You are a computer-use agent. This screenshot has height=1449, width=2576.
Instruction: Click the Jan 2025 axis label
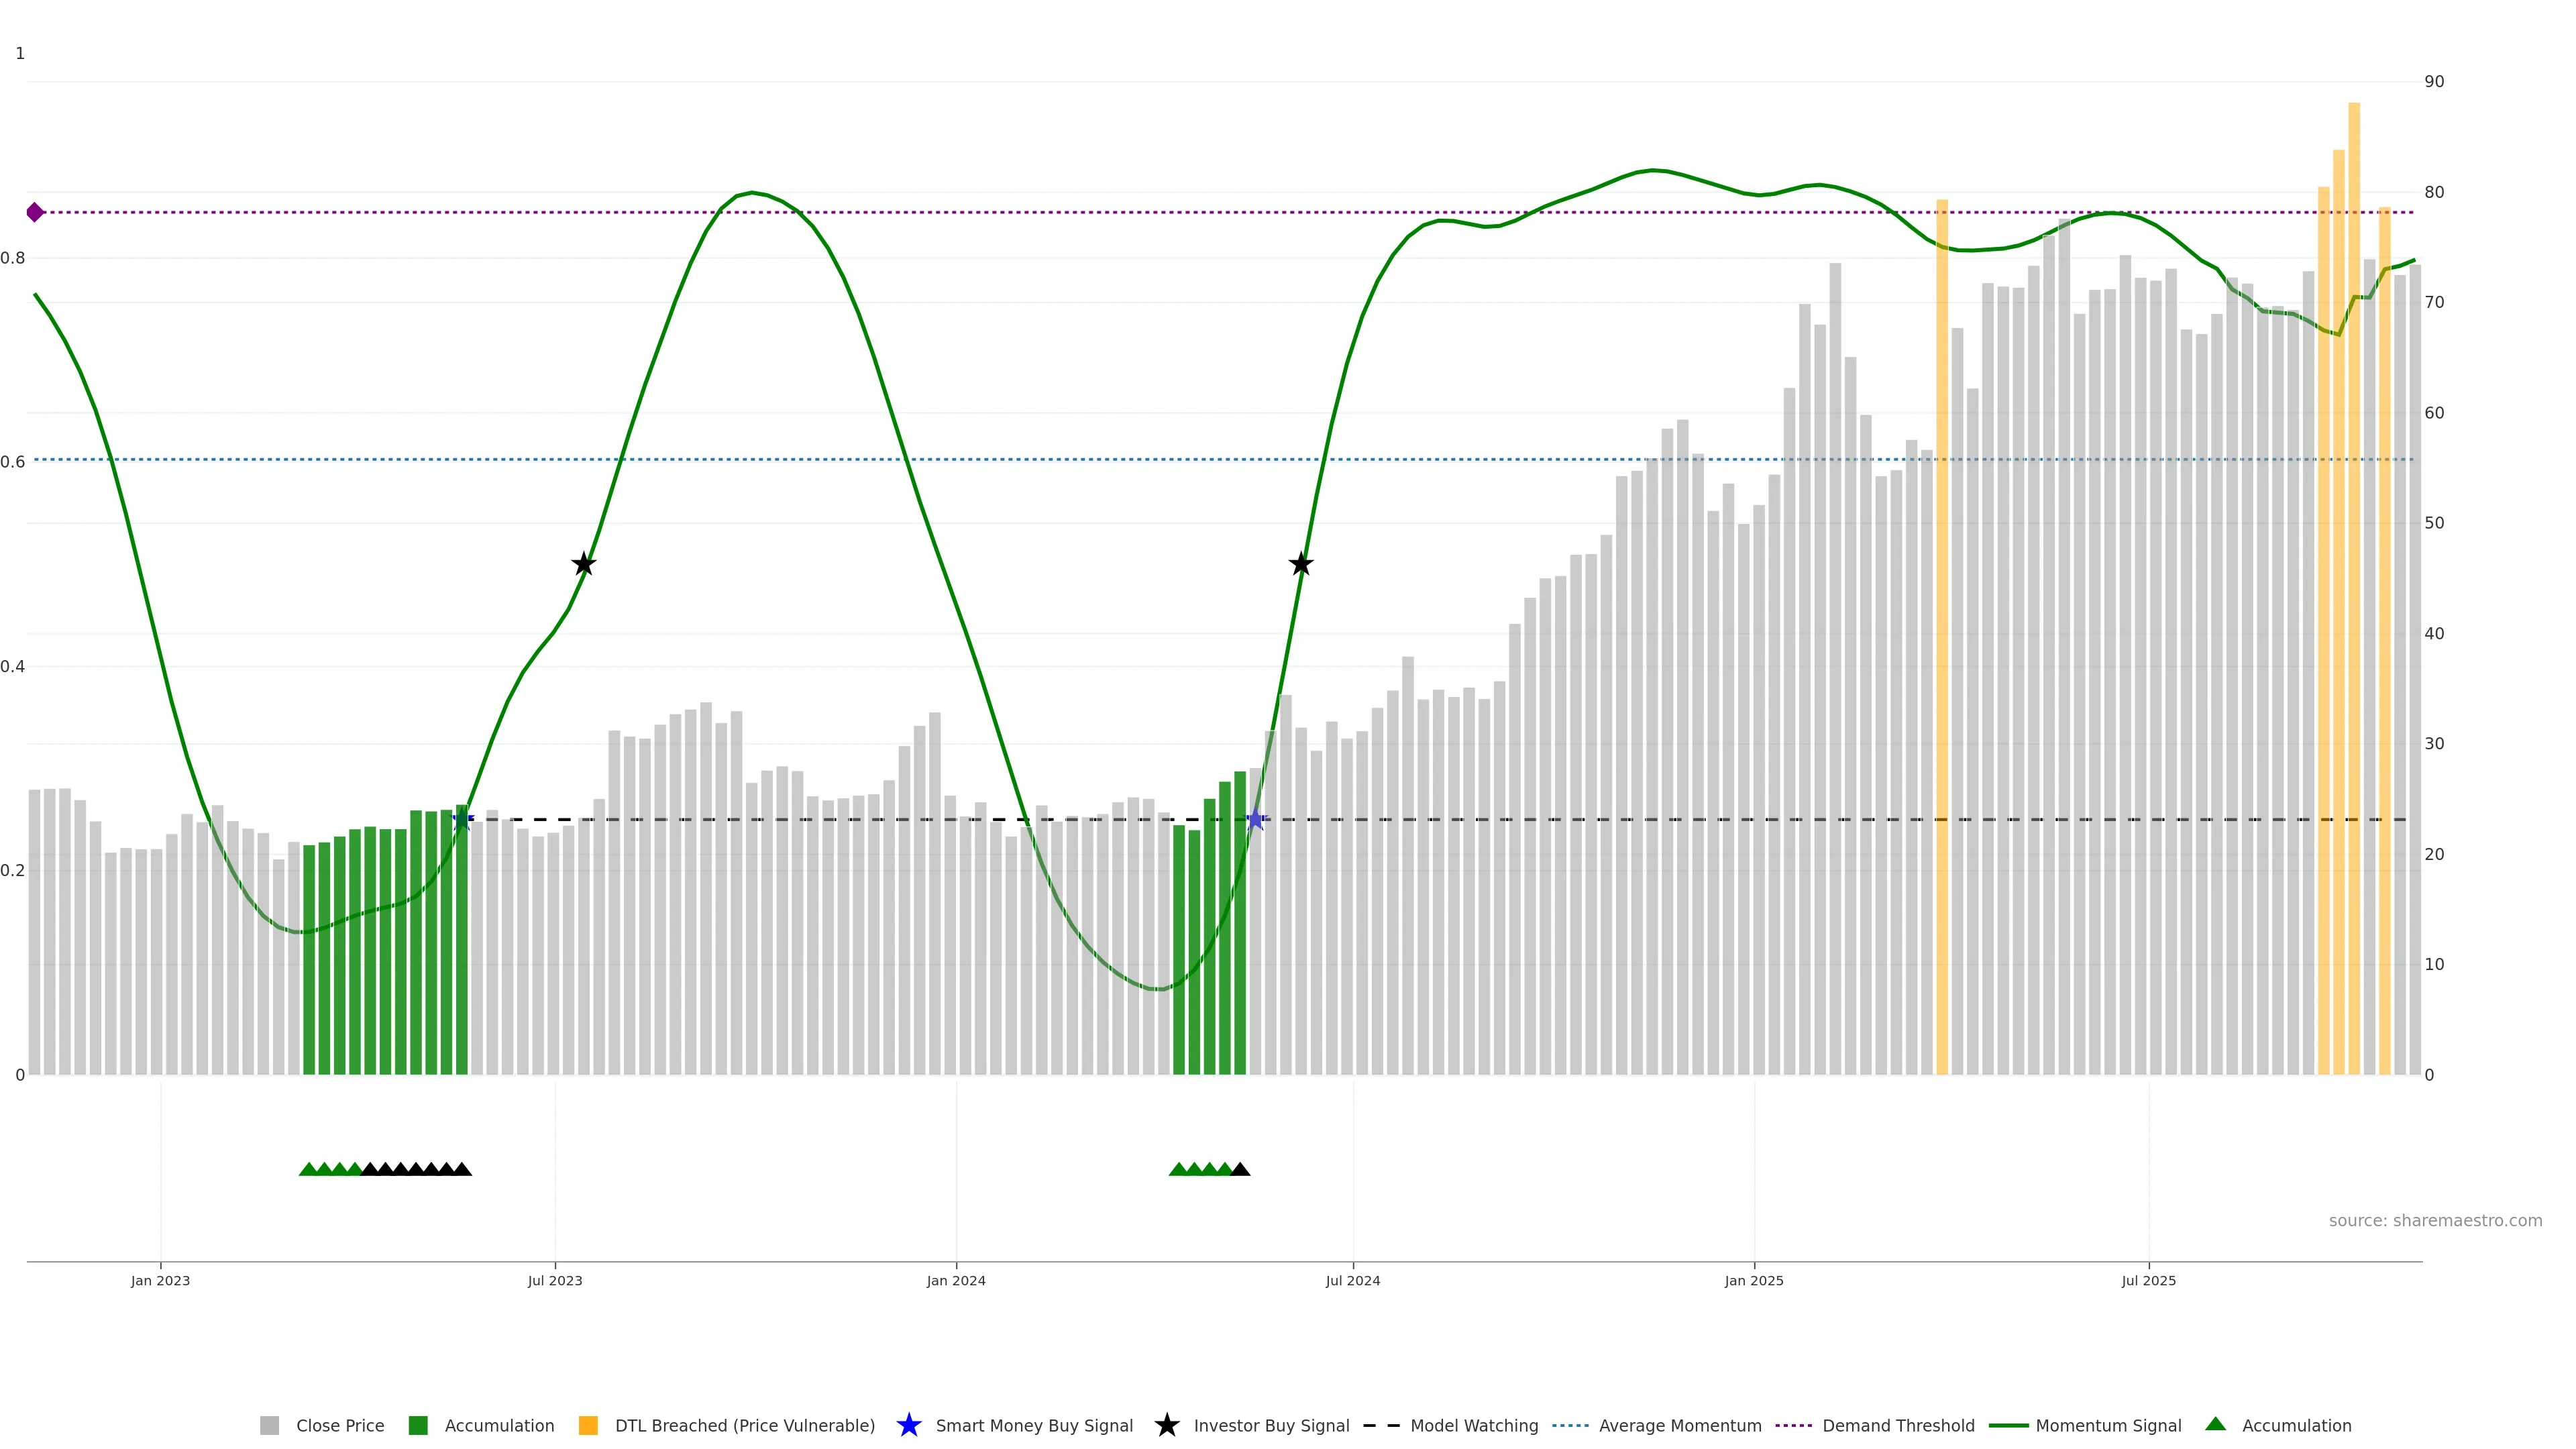(x=1753, y=1281)
